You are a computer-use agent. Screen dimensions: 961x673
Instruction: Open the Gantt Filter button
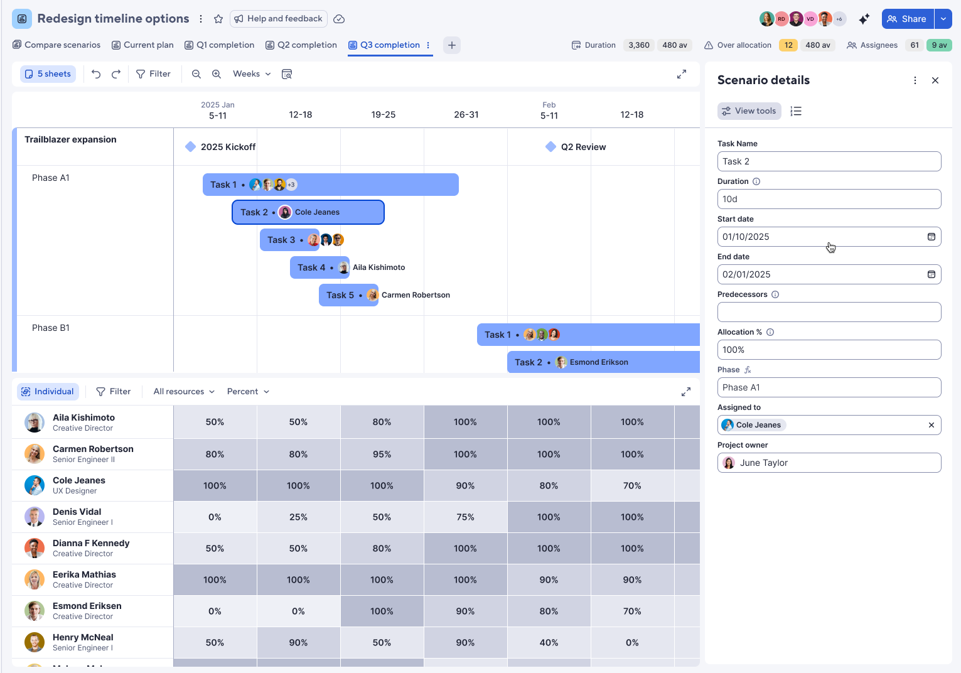click(x=153, y=74)
